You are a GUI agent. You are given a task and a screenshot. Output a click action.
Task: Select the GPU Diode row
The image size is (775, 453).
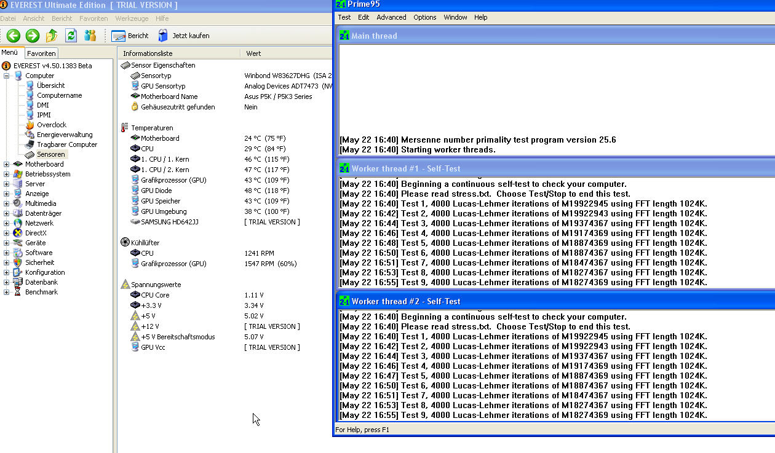point(225,191)
